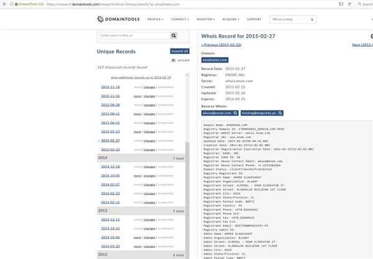Open the 2014-10-05 record

(111, 176)
